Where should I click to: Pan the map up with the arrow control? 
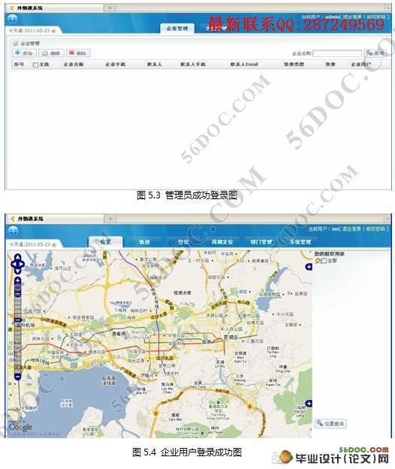pyautogui.click(x=17, y=257)
